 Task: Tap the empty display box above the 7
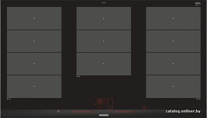pyautogui.click(x=110, y=101)
